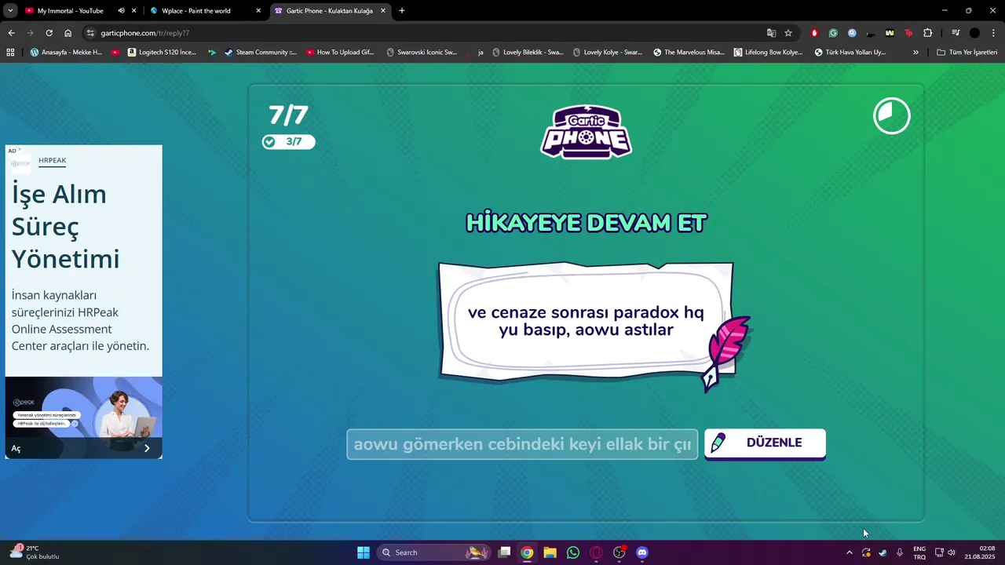Image resolution: width=1005 pixels, height=565 pixels.
Task: Open Lifelong Bow Kolye bookmark
Action: pyautogui.click(x=768, y=53)
